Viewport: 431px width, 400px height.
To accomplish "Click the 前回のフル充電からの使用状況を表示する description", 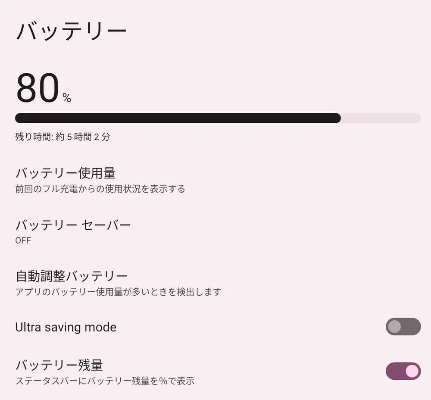I will click(100, 189).
